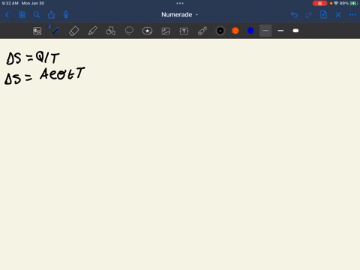Choose the orange pen color
Image resolution: width=360 pixels, height=270 pixels.
pos(235,31)
